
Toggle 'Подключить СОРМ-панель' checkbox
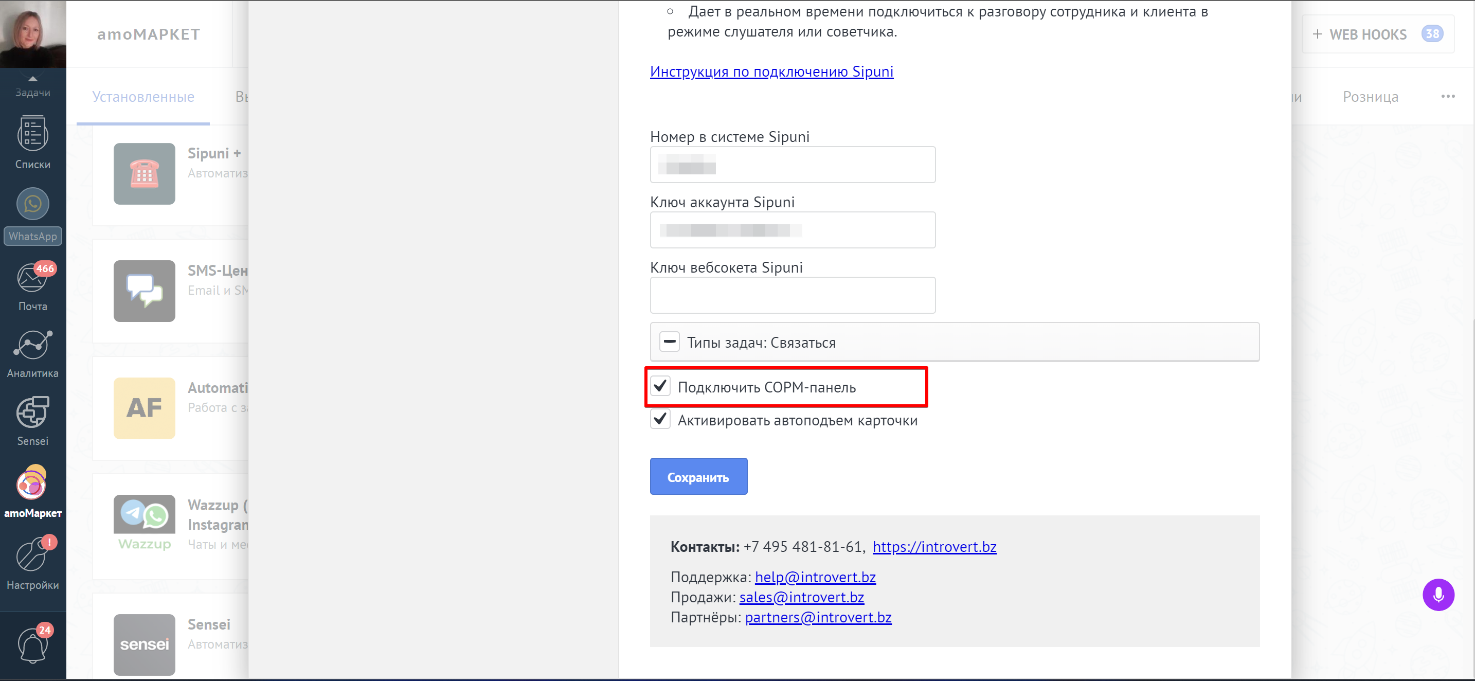click(660, 386)
